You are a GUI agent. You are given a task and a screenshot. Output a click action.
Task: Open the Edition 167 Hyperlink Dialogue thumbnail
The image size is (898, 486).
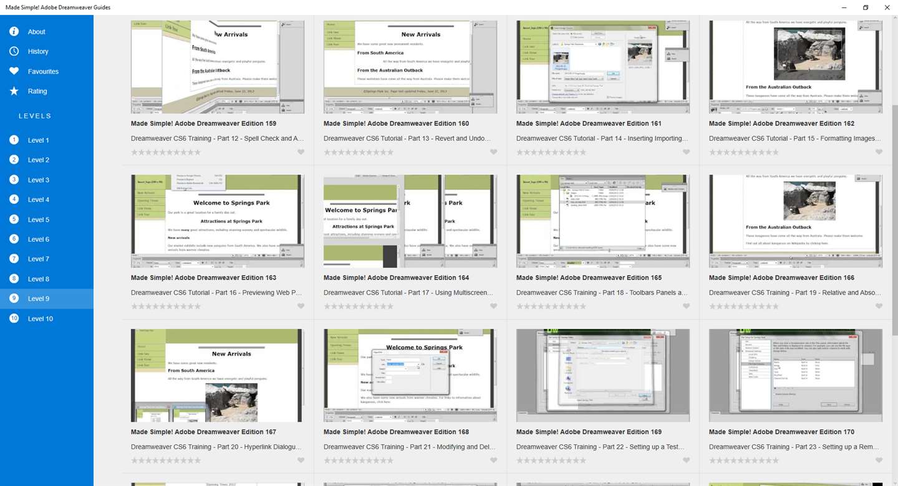(x=218, y=375)
